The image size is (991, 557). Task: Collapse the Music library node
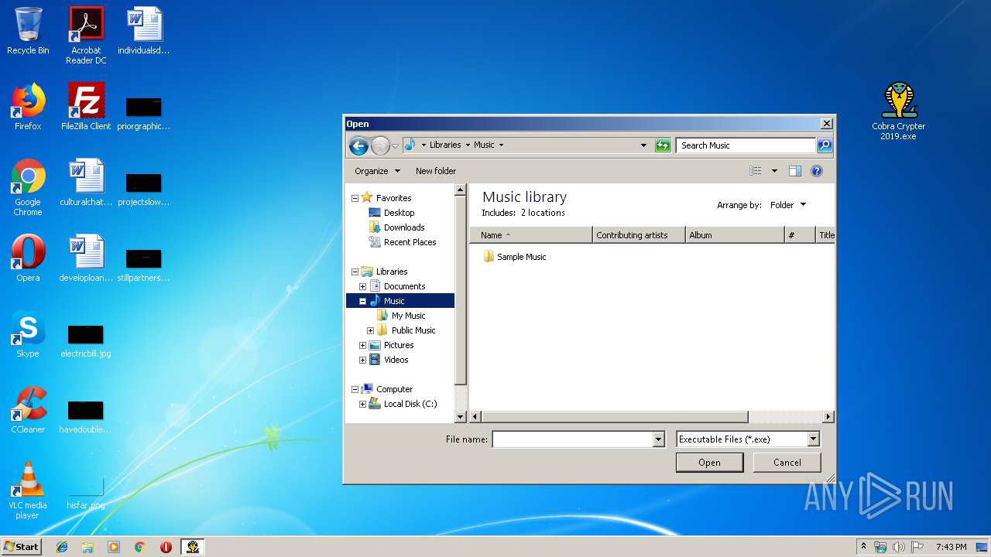[x=362, y=301]
